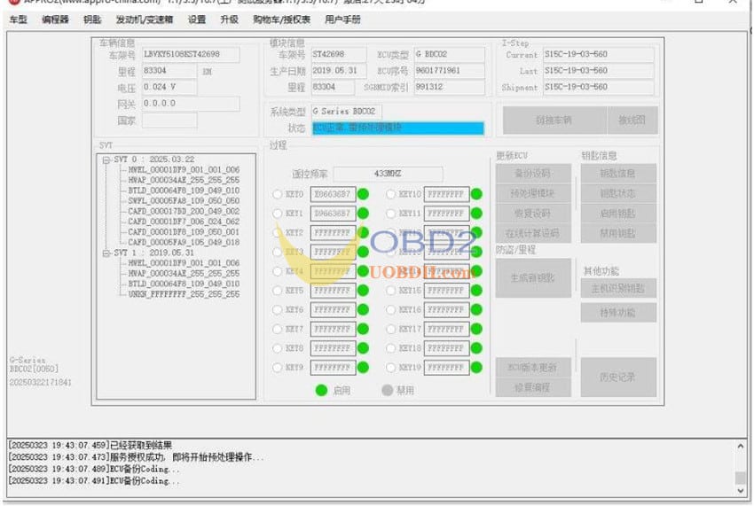Click the 备份设码 button
The width and height of the screenshot is (754, 506).
click(x=533, y=174)
